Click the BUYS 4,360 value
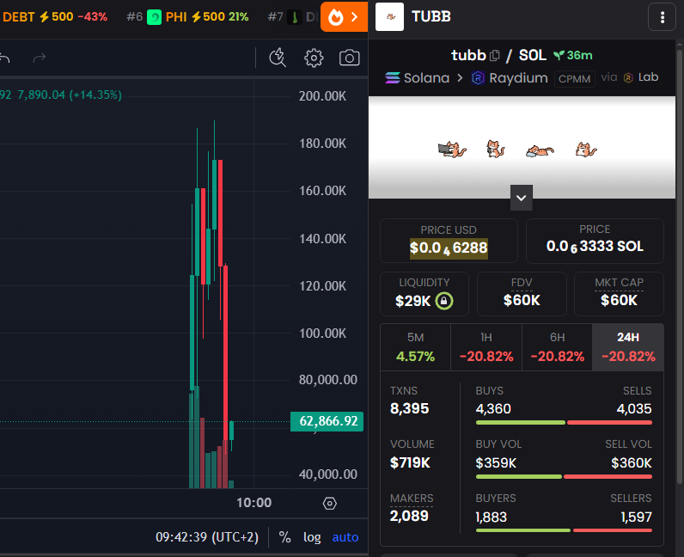The width and height of the screenshot is (684, 557). pyautogui.click(x=493, y=409)
